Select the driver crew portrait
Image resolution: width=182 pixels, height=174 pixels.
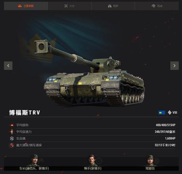tap(150, 161)
